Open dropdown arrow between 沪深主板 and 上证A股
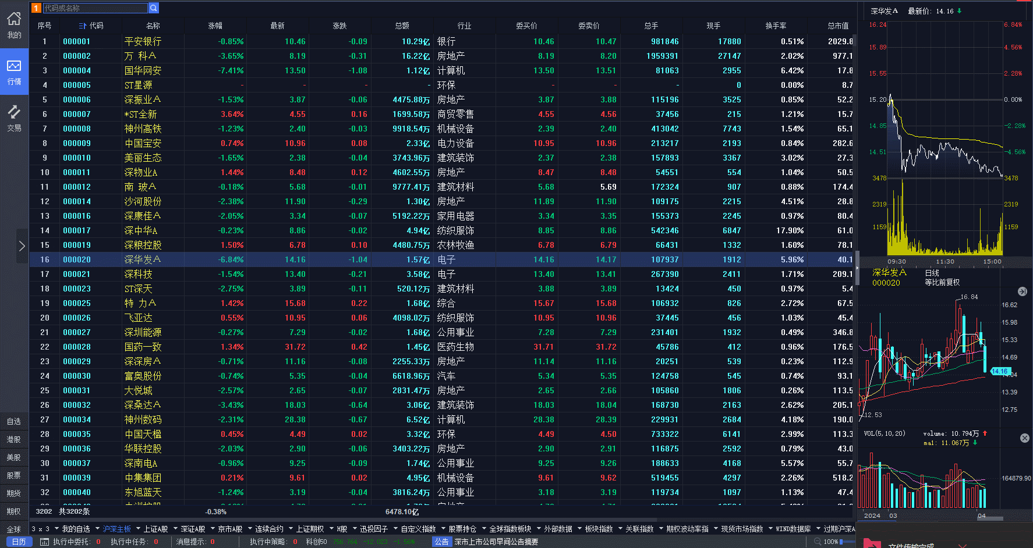The height and width of the screenshot is (548, 1033). pos(138,529)
